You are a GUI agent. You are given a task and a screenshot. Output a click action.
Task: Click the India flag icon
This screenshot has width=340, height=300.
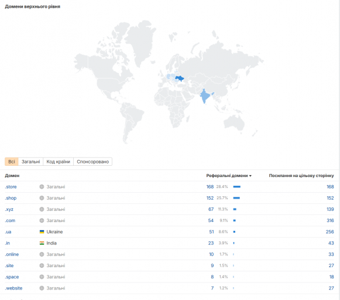pyautogui.click(x=42, y=243)
